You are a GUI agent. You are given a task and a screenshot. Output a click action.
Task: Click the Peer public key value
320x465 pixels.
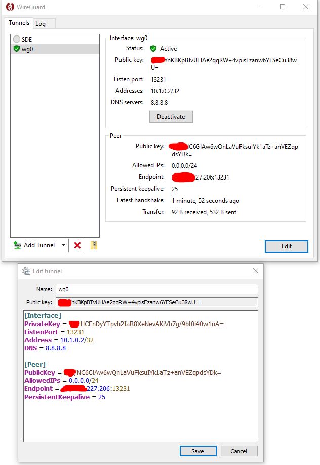[233, 150]
